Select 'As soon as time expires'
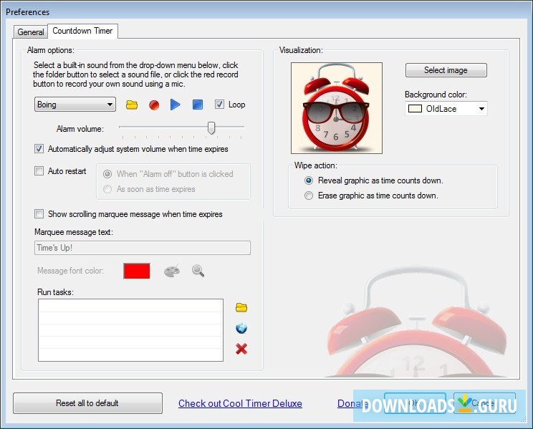Image resolution: width=533 pixels, height=429 pixels. tap(107, 189)
